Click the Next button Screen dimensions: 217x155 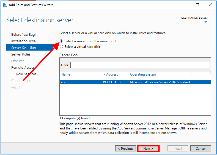point(148,148)
